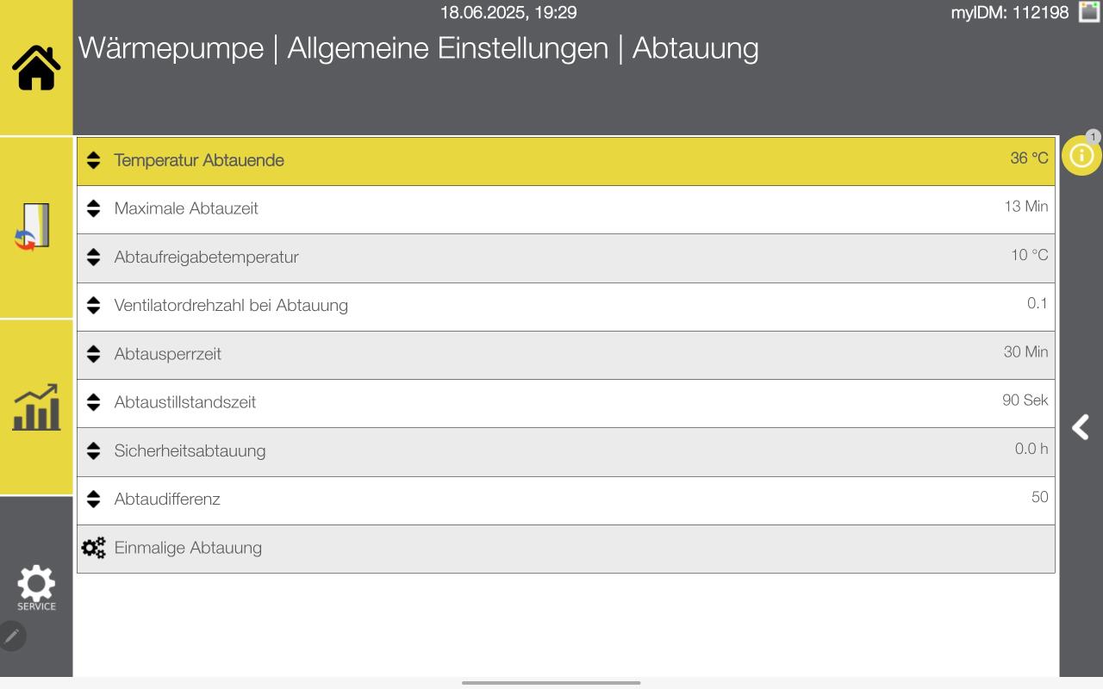Click the Abtausperrzeit 30 Min value
The height and width of the screenshot is (689, 1103).
1025,351
